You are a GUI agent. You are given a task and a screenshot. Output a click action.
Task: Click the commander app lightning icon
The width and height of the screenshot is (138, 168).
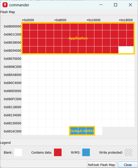(5, 5)
